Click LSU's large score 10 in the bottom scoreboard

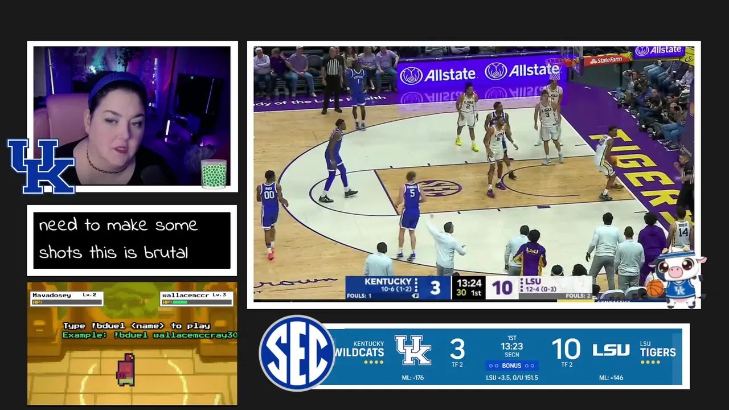click(x=566, y=349)
